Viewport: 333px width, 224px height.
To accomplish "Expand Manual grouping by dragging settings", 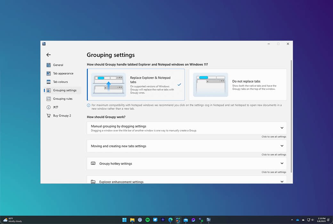I will pyautogui.click(x=282, y=128).
